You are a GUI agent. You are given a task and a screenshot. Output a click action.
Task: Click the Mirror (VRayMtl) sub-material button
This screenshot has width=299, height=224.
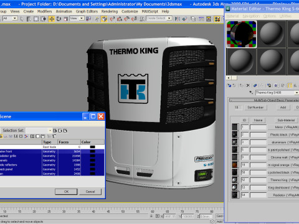[x=283, y=127]
